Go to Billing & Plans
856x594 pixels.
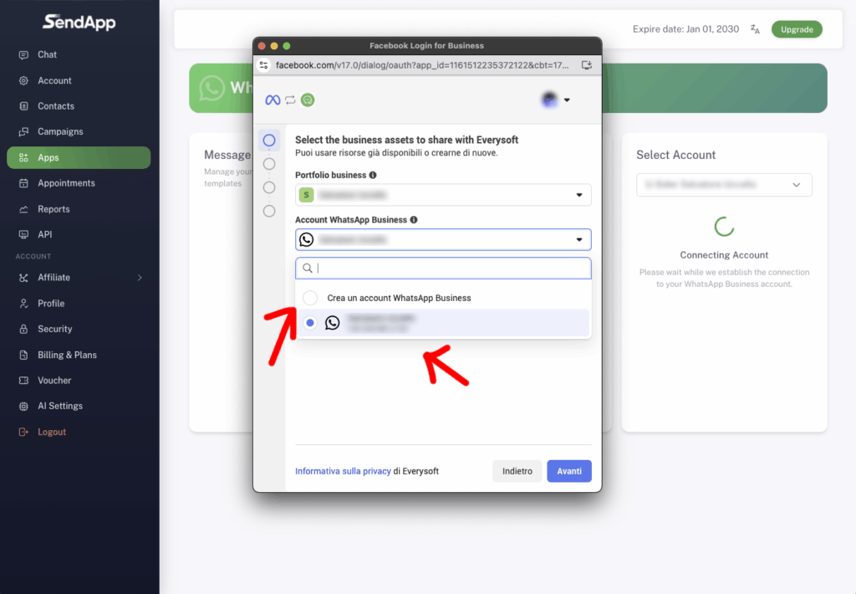coord(67,355)
